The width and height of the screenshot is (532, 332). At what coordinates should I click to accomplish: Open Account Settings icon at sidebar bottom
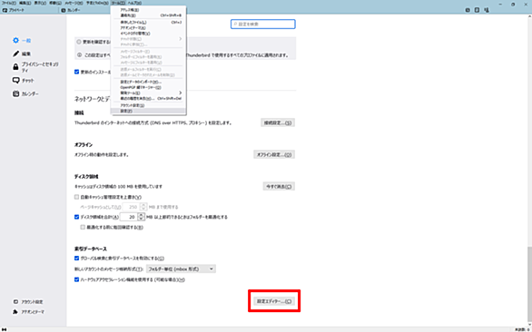(x=15, y=302)
